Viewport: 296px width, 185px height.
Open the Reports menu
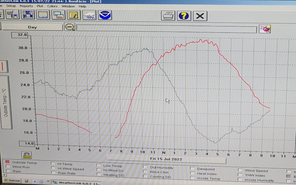[26, 6]
